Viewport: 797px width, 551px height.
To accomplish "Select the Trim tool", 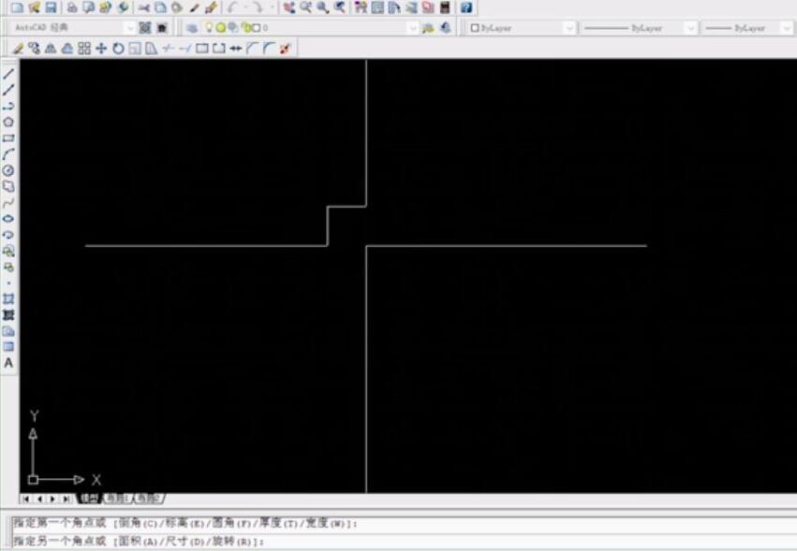I will [x=169, y=49].
